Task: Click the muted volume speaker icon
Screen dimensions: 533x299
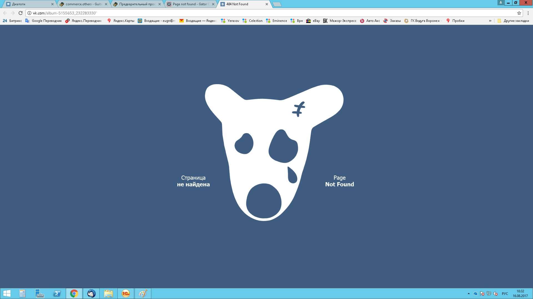Action: [496, 294]
